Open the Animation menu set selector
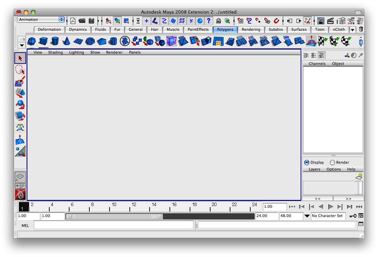This screenshot has height=257, width=378. (x=40, y=19)
